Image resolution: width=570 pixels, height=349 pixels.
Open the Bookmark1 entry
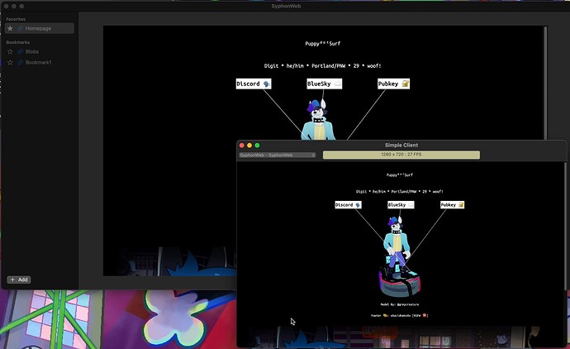pyautogui.click(x=40, y=63)
